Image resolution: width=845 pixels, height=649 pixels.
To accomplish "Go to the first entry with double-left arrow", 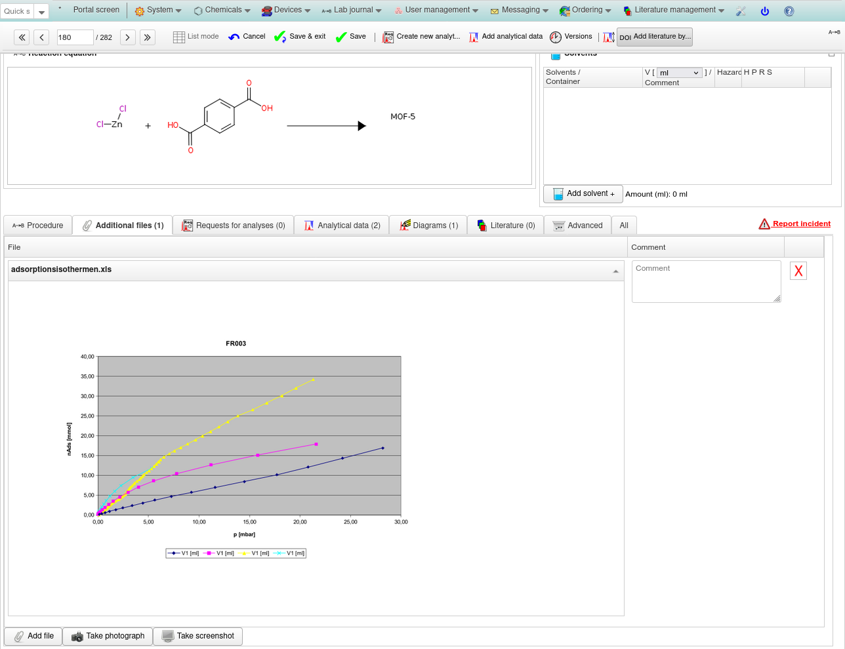I will pyautogui.click(x=22, y=37).
